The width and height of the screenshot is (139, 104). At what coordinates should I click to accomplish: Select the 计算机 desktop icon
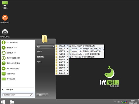pos(5,5)
